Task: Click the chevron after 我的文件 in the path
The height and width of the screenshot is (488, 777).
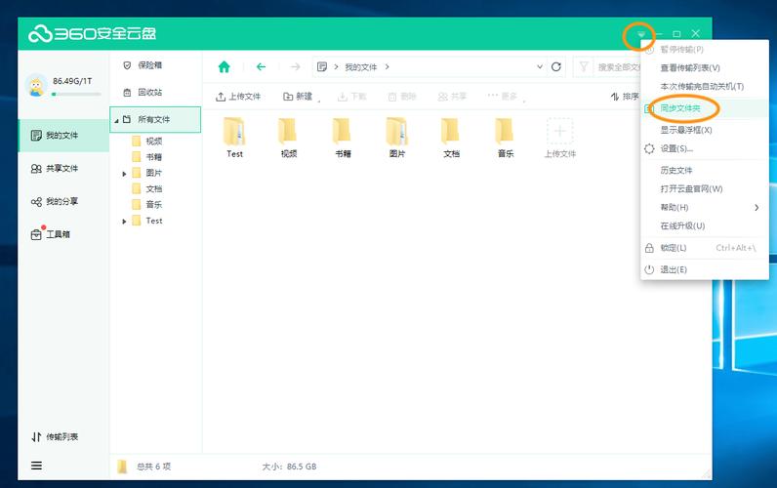Action: click(387, 67)
